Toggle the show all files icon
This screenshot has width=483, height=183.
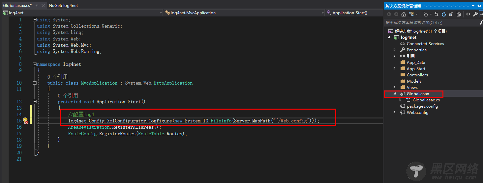coord(458,14)
